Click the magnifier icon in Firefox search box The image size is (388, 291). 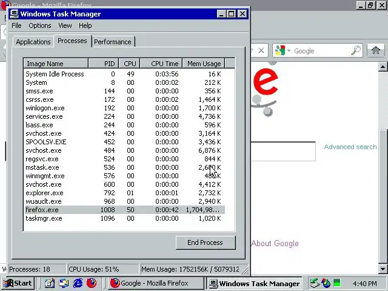(x=356, y=50)
